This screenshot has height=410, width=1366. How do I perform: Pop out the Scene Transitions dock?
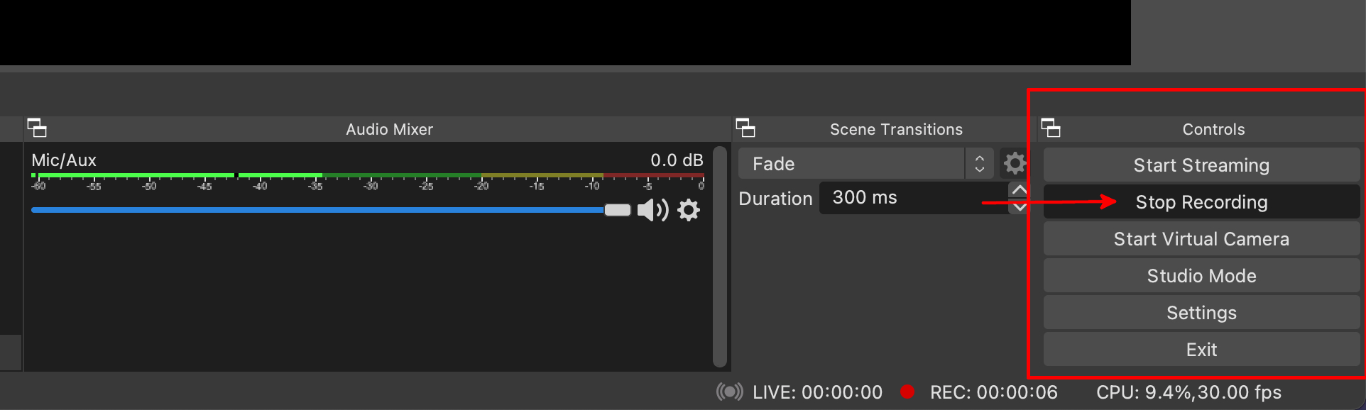[745, 128]
